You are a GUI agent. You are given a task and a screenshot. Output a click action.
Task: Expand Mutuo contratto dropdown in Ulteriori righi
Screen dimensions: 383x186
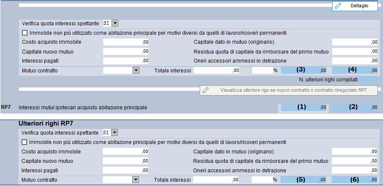pos(136,180)
